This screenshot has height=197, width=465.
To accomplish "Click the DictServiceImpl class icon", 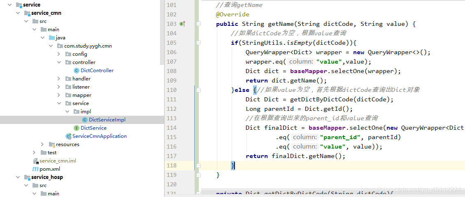I will [x=84, y=120].
